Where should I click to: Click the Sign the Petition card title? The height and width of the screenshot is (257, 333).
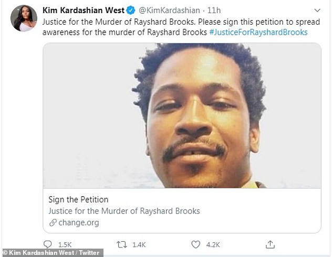(x=78, y=200)
